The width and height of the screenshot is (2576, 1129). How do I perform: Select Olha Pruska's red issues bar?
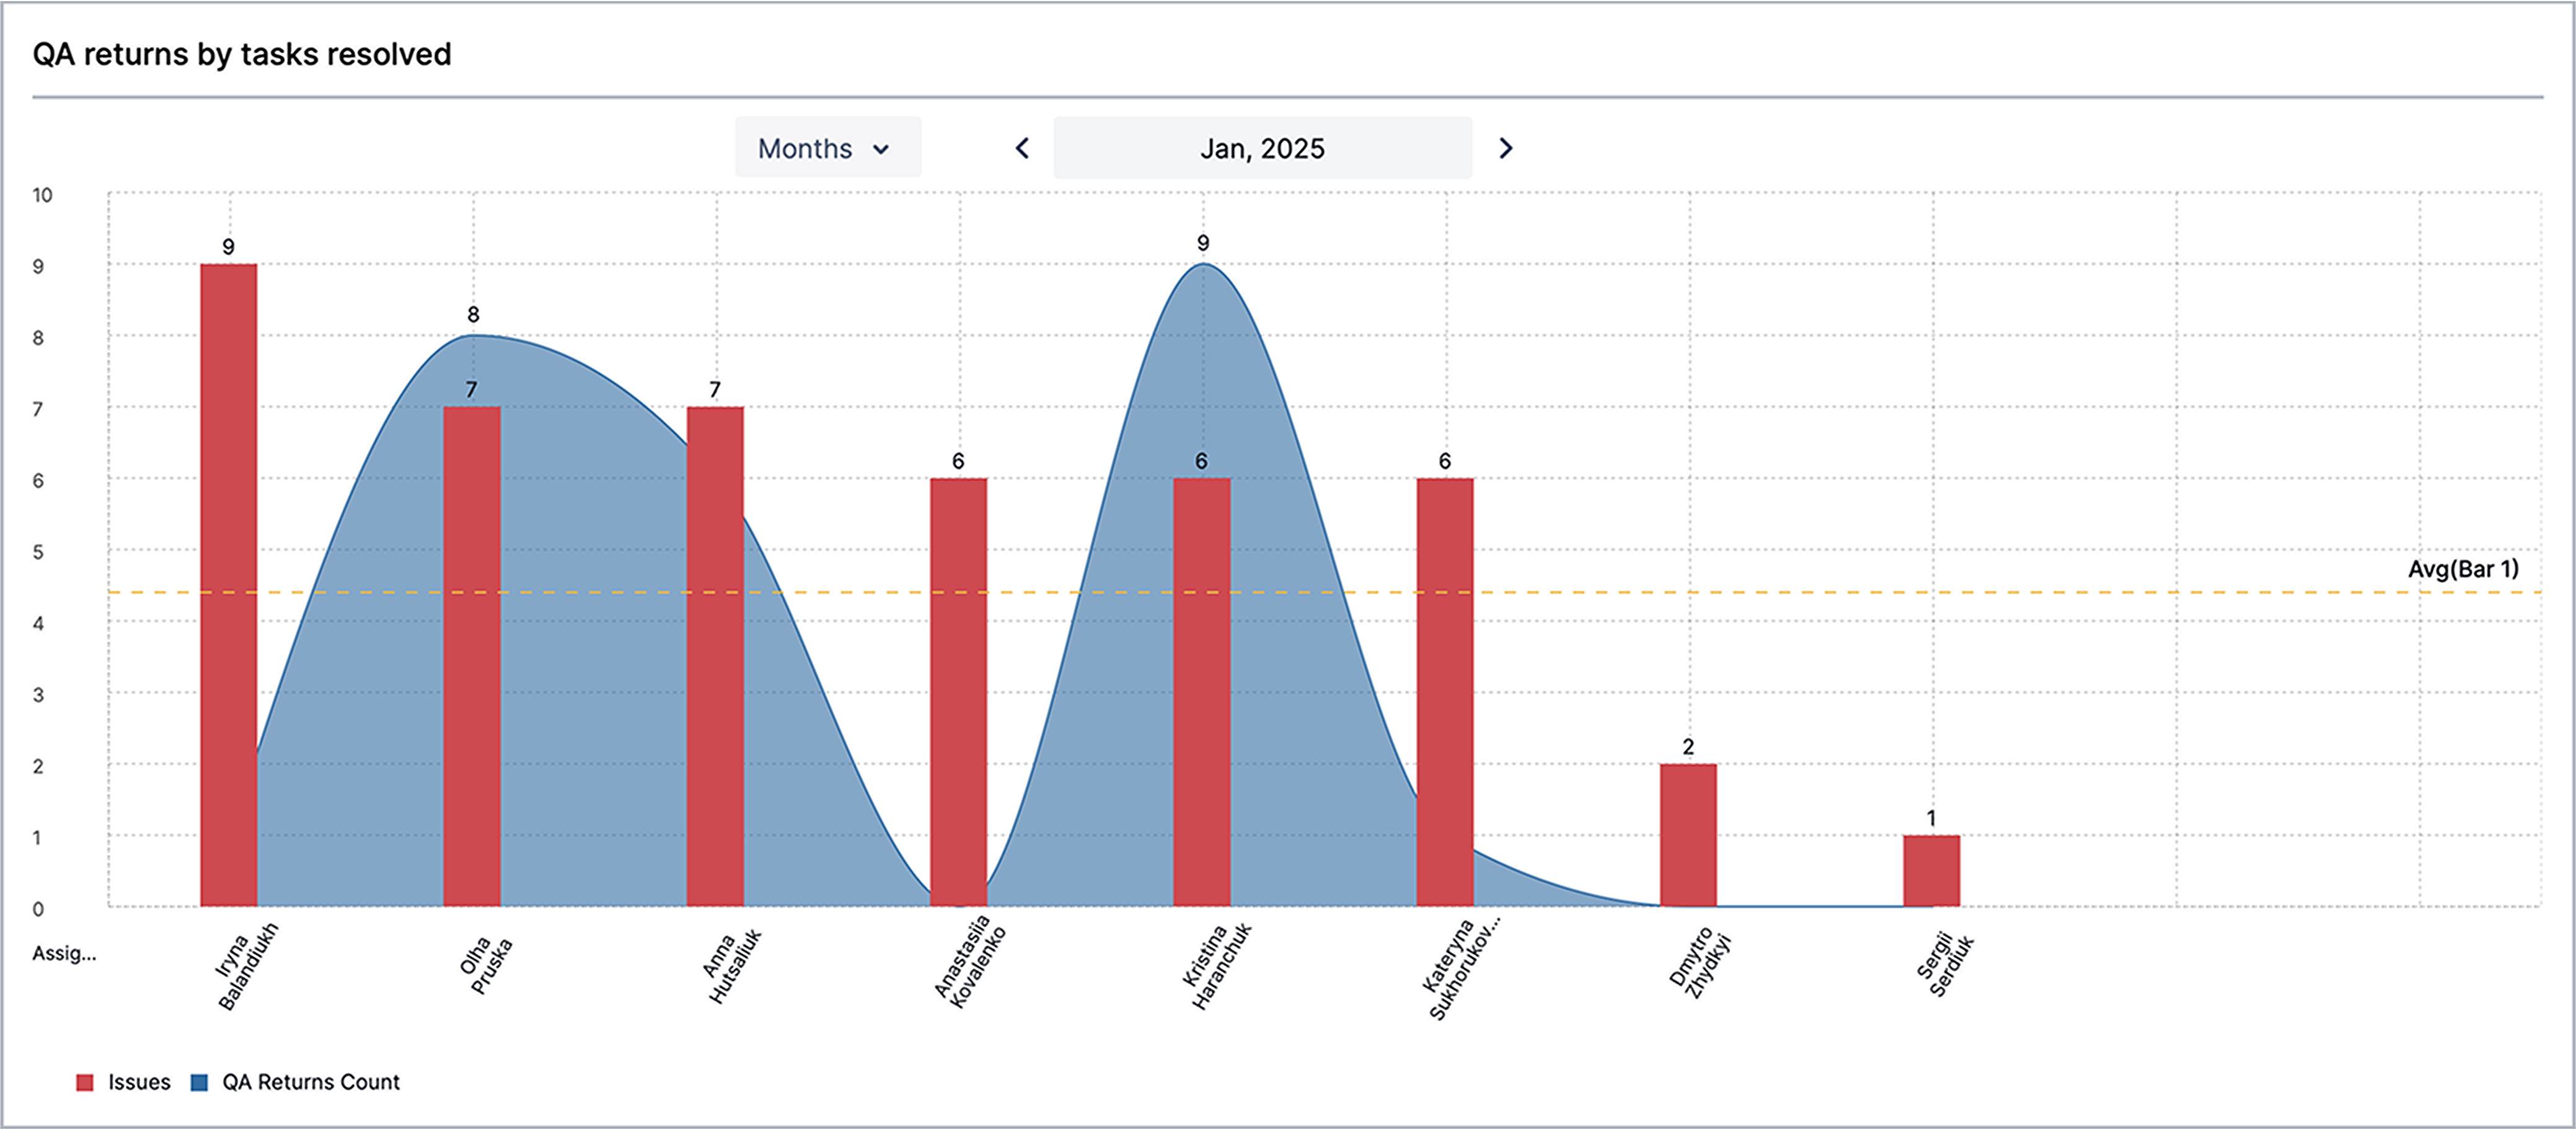pos(472,657)
